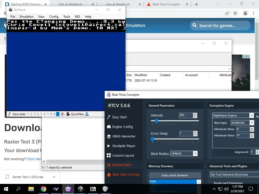Click the Emulators link on the website
The image size is (259, 194).
pos(136,26)
